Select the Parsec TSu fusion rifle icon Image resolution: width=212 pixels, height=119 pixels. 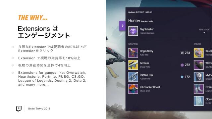[x=133, y=77]
